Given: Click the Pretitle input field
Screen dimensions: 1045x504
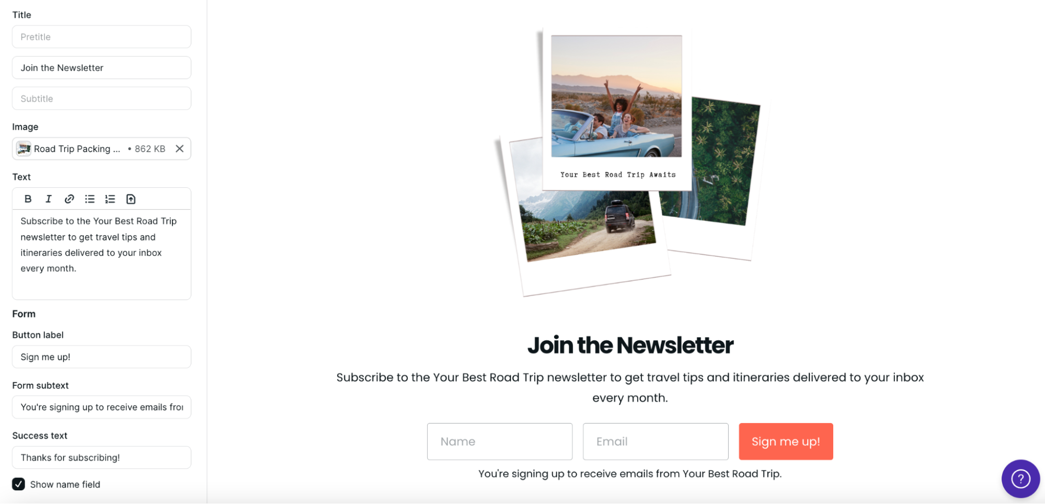Looking at the screenshot, I should pyautogui.click(x=101, y=37).
